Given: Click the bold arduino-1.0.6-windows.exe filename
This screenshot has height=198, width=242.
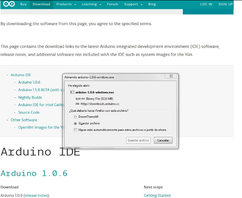Looking at the screenshot, I should tap(95, 92).
